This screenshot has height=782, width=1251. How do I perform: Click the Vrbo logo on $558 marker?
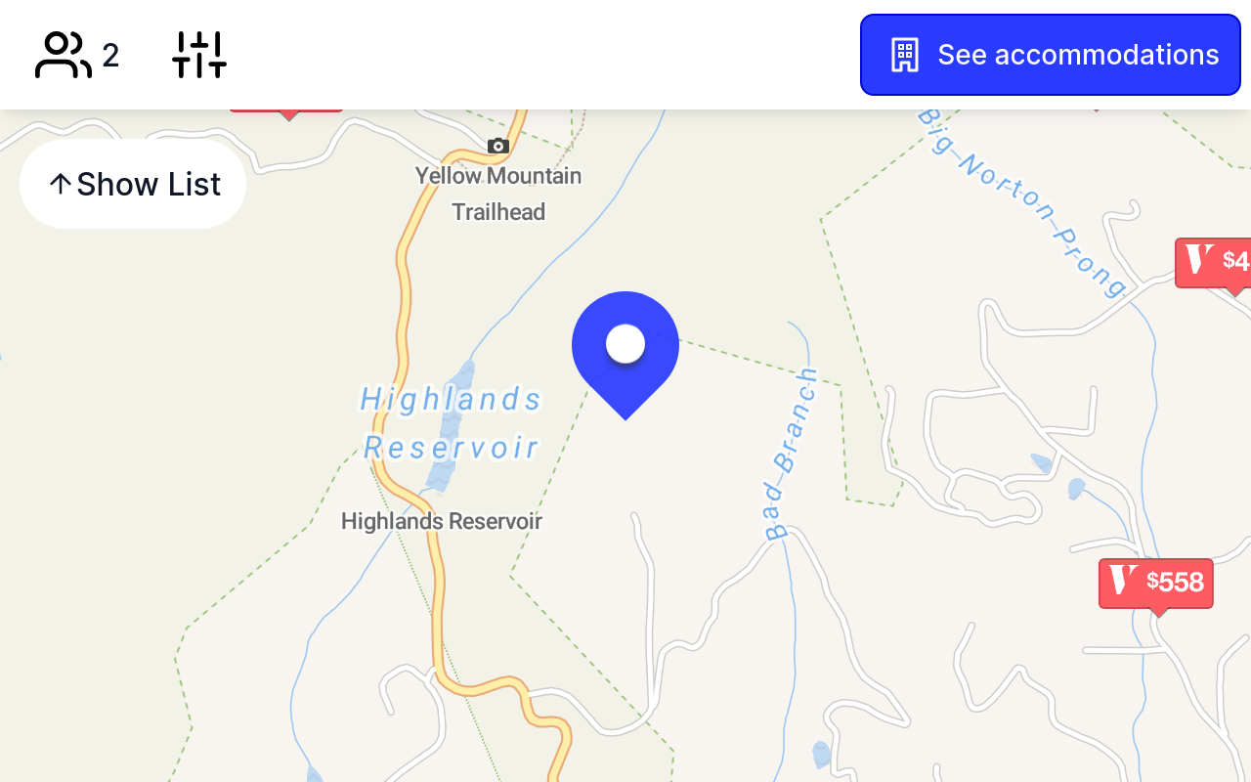pos(1124,581)
